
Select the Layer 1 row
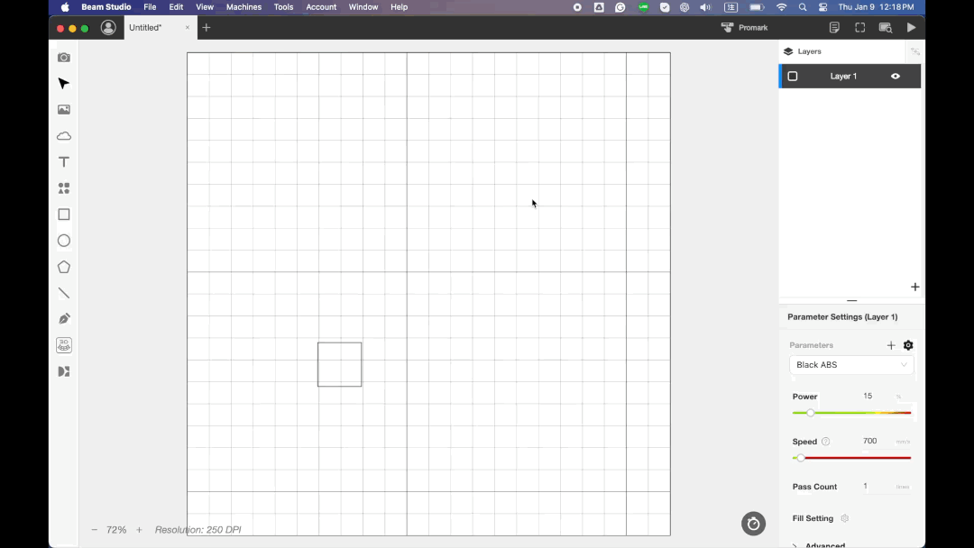click(850, 77)
